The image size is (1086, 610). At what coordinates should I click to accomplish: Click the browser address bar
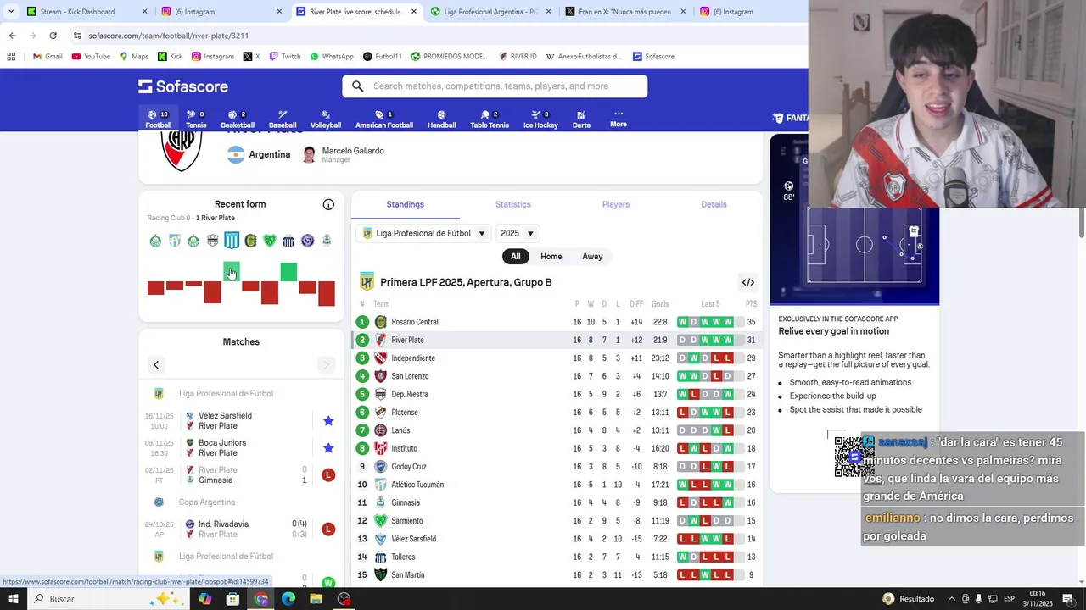(x=424, y=36)
